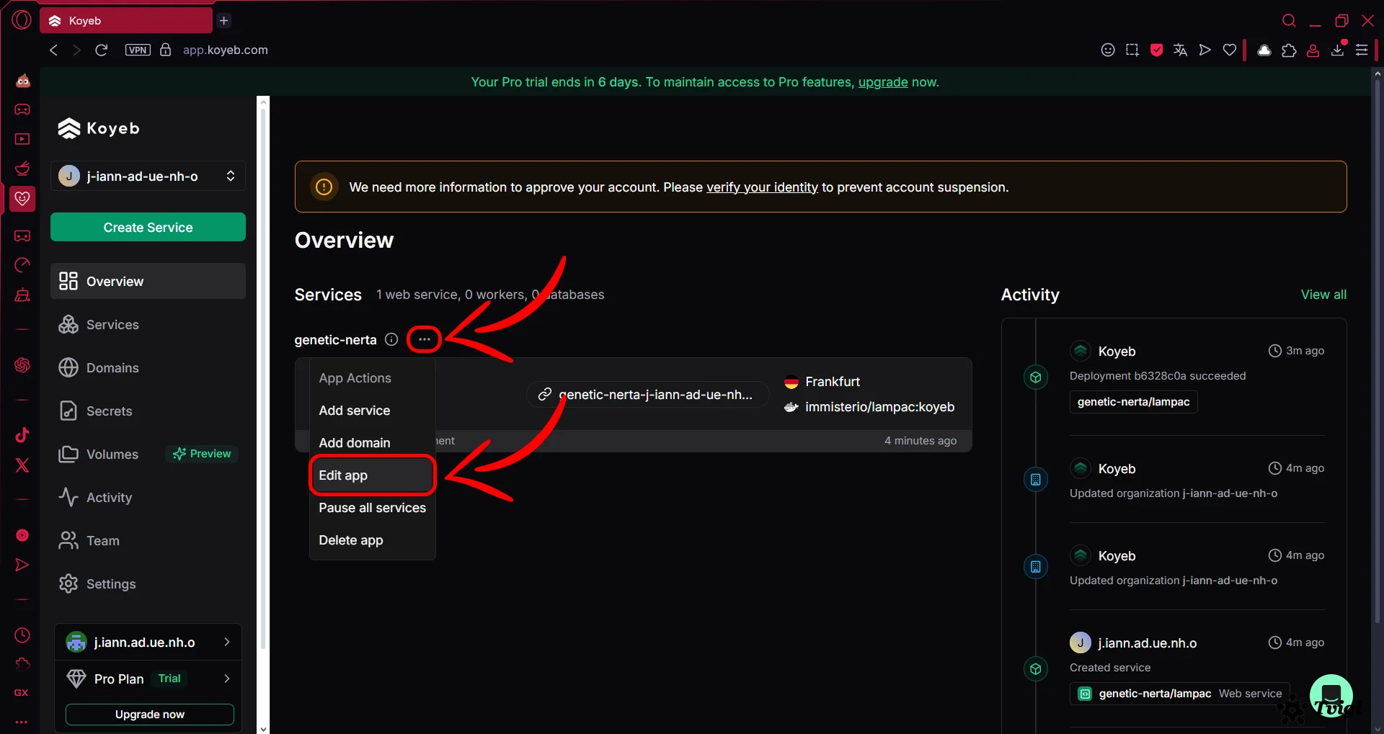
Task: Click the info icon beside genetic-nerta
Action: [391, 339]
